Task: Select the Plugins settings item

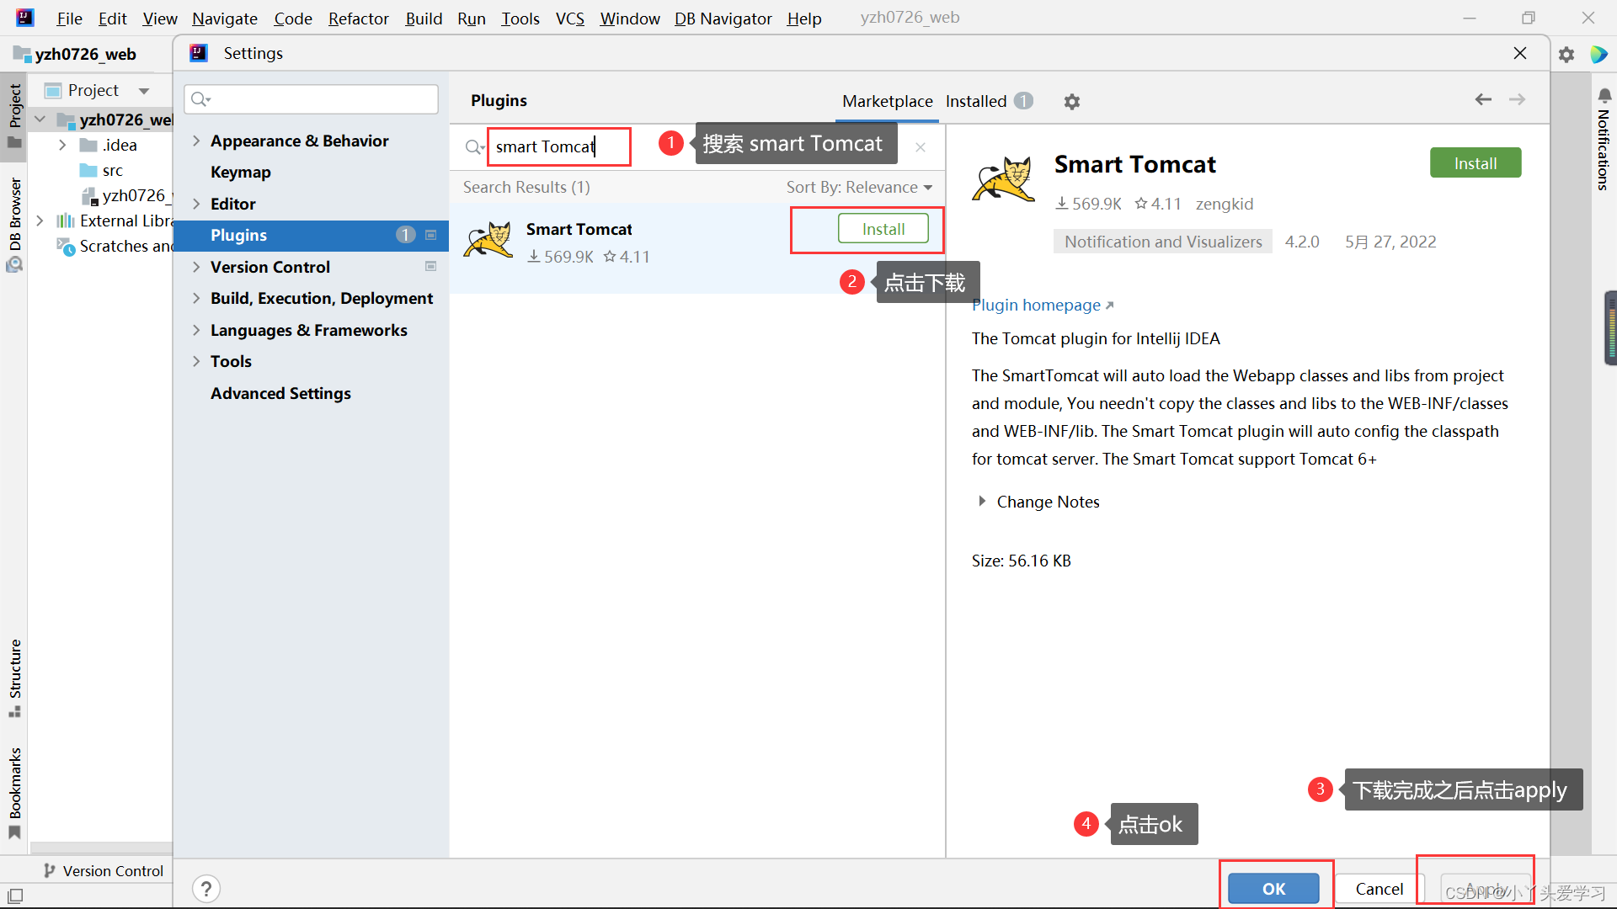Action: (x=312, y=235)
